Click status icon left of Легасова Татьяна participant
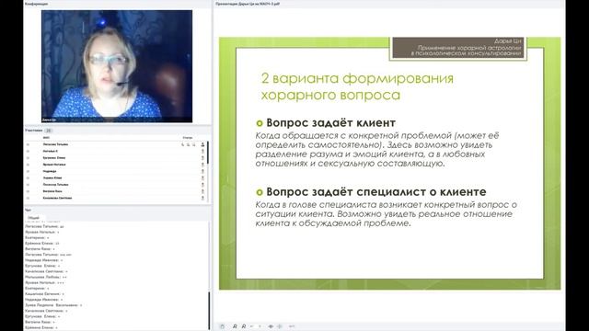Viewport: 589px width, 331px height. click(28, 144)
